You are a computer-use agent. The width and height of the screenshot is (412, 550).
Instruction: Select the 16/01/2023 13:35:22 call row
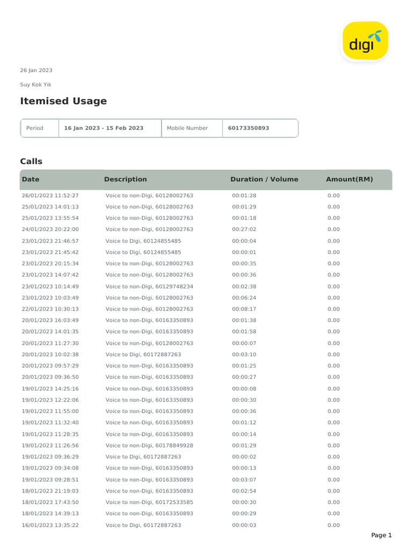(x=50, y=525)
